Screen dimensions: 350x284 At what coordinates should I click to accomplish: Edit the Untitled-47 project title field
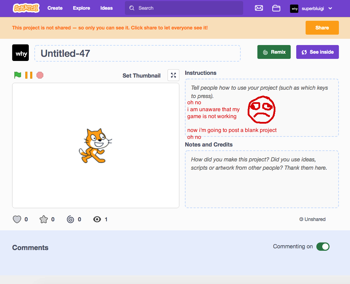[x=137, y=53]
